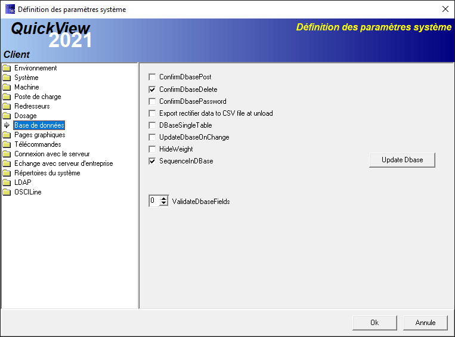This screenshot has width=455, height=337.
Task: Close the Définition des paramètres système window
Action: point(445,10)
